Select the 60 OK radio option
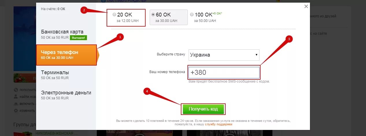Image resolution: width=366 pixels, height=136 pixels. [153, 14]
